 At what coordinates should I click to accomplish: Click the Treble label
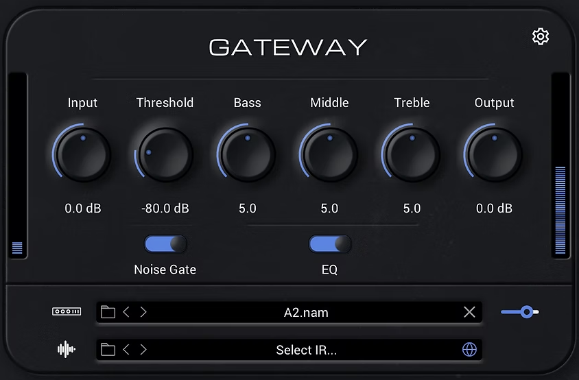click(x=412, y=103)
